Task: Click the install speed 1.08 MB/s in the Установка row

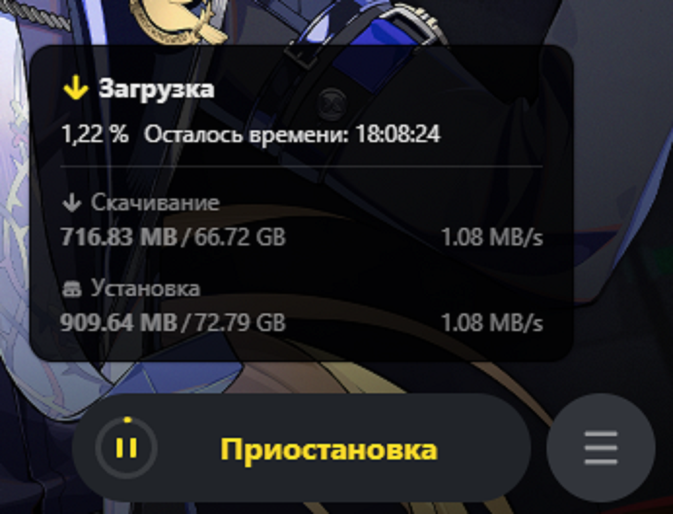Action: point(492,322)
